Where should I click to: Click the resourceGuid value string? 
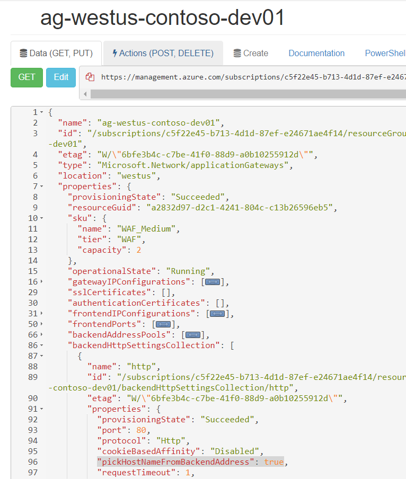(x=240, y=207)
